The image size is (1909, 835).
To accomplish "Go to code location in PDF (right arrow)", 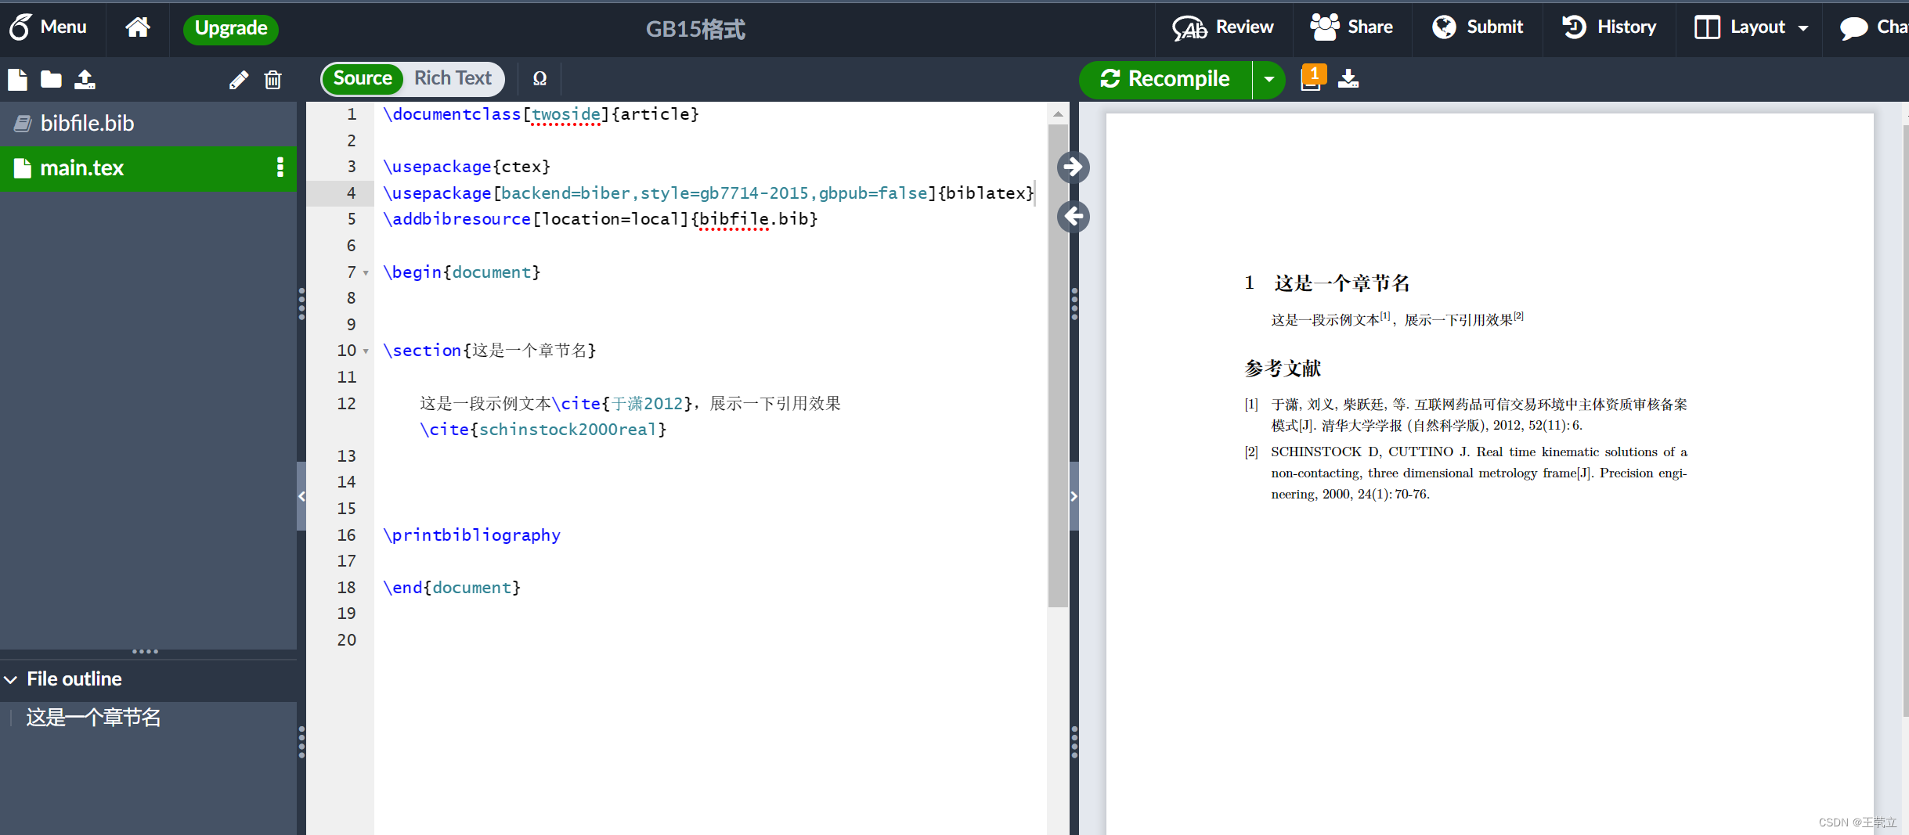I will (x=1073, y=167).
